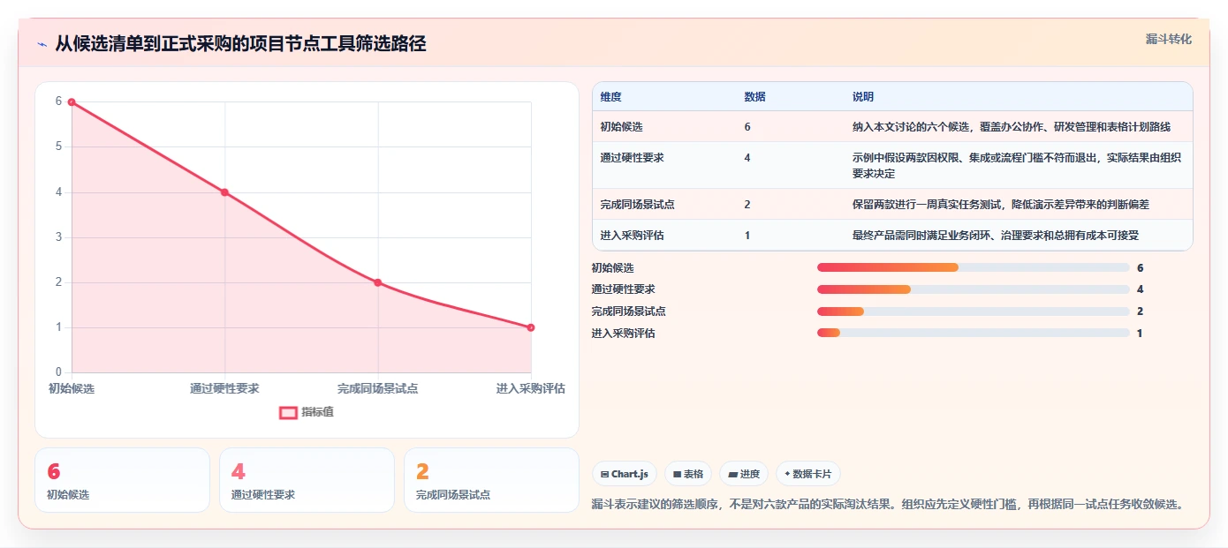1228x548 pixels.
Task: Select the Chart.js chip
Action: click(625, 474)
